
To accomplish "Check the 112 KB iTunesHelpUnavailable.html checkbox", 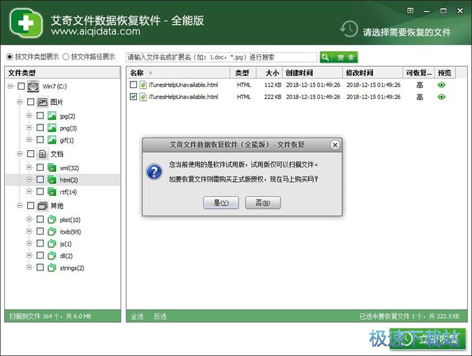I will point(133,84).
